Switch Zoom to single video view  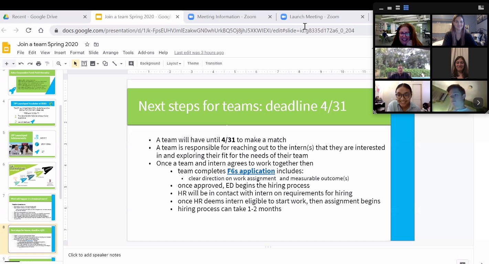pyautogui.click(x=390, y=8)
